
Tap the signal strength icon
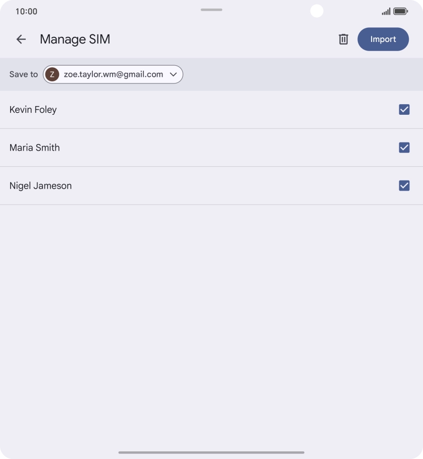click(x=386, y=11)
